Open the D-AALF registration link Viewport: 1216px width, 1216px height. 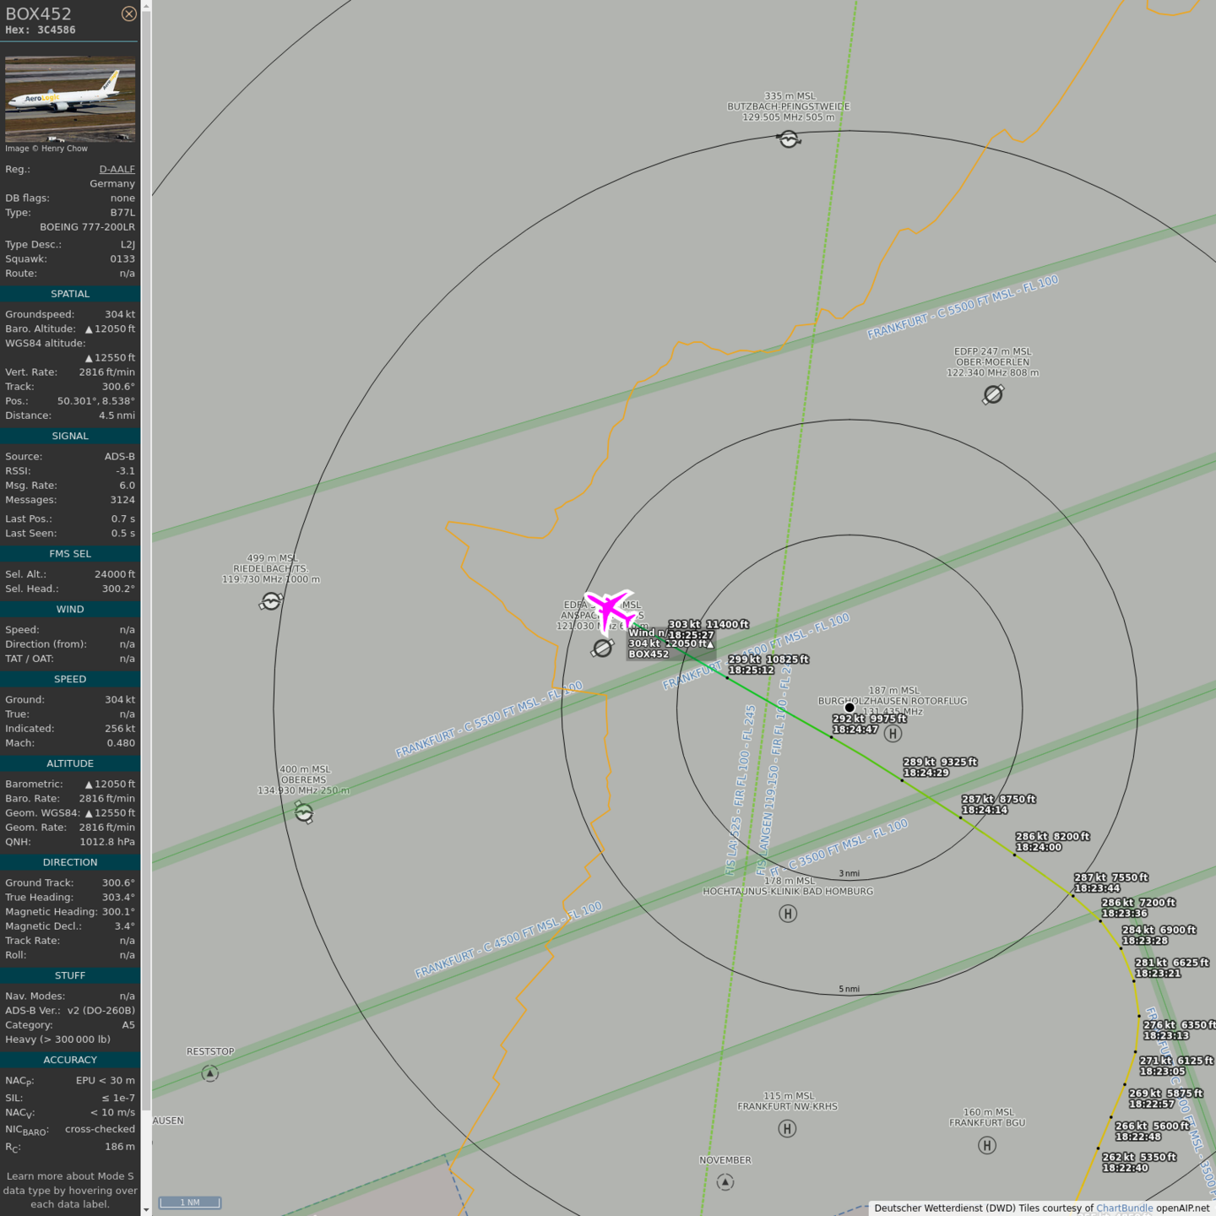[x=117, y=169]
